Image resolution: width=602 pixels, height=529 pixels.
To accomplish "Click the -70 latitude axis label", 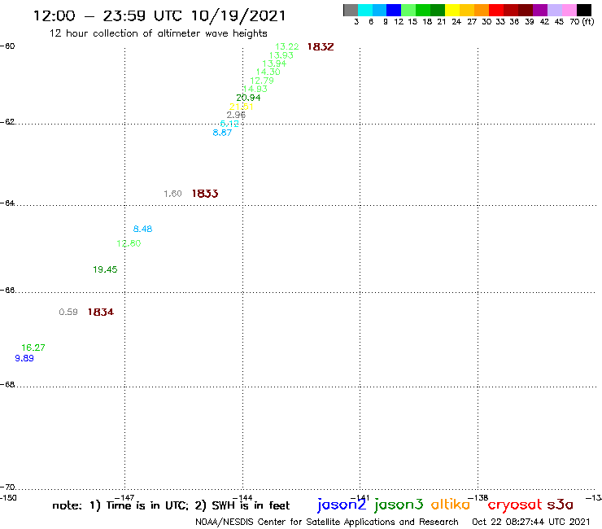I will pos(7,487).
